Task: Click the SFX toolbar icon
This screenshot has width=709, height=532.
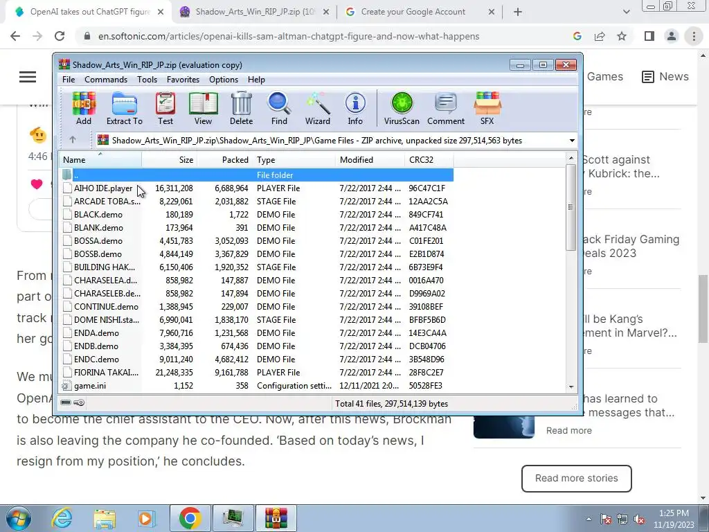Action: pos(487,108)
